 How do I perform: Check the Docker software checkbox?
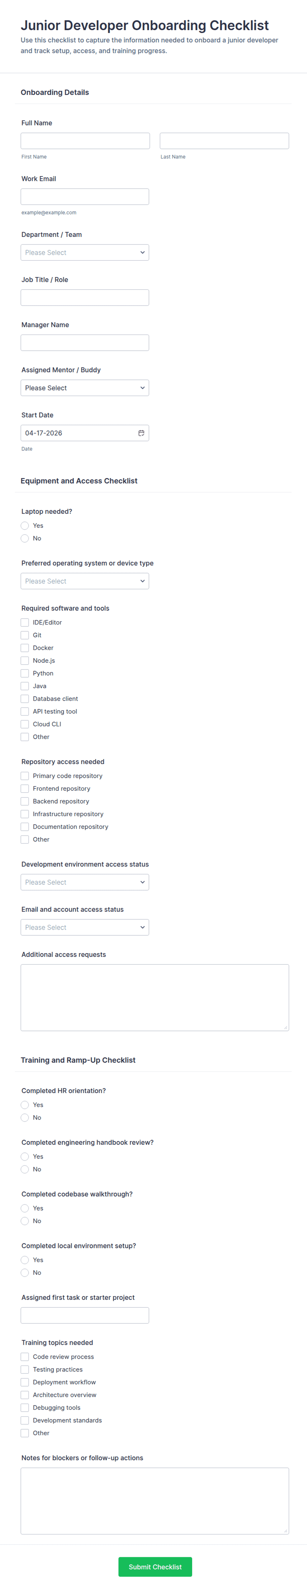[x=25, y=647]
